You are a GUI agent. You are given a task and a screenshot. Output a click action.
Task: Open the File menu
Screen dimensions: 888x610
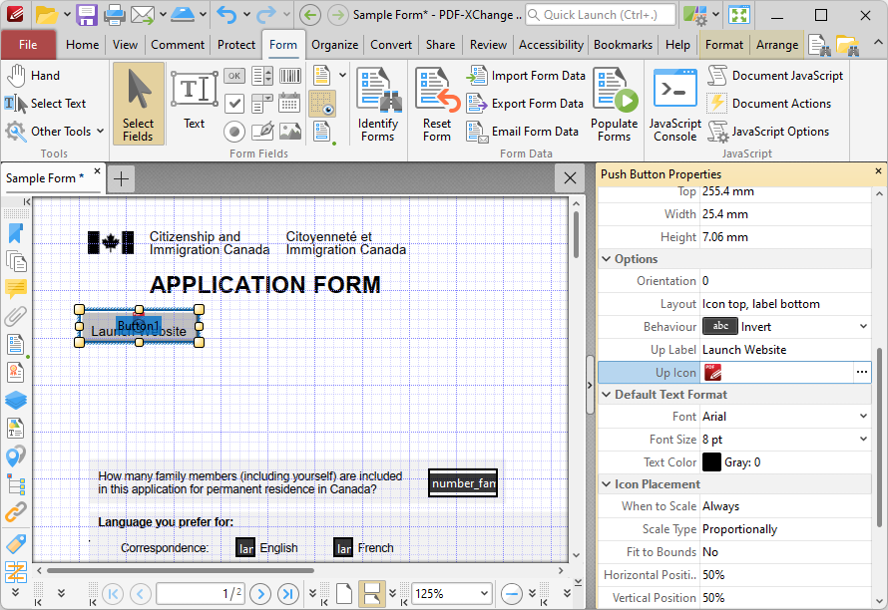pyautogui.click(x=28, y=45)
